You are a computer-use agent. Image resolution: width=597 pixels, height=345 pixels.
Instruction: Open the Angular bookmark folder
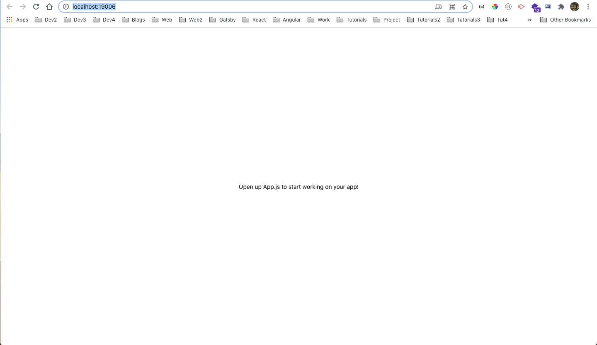tap(287, 20)
